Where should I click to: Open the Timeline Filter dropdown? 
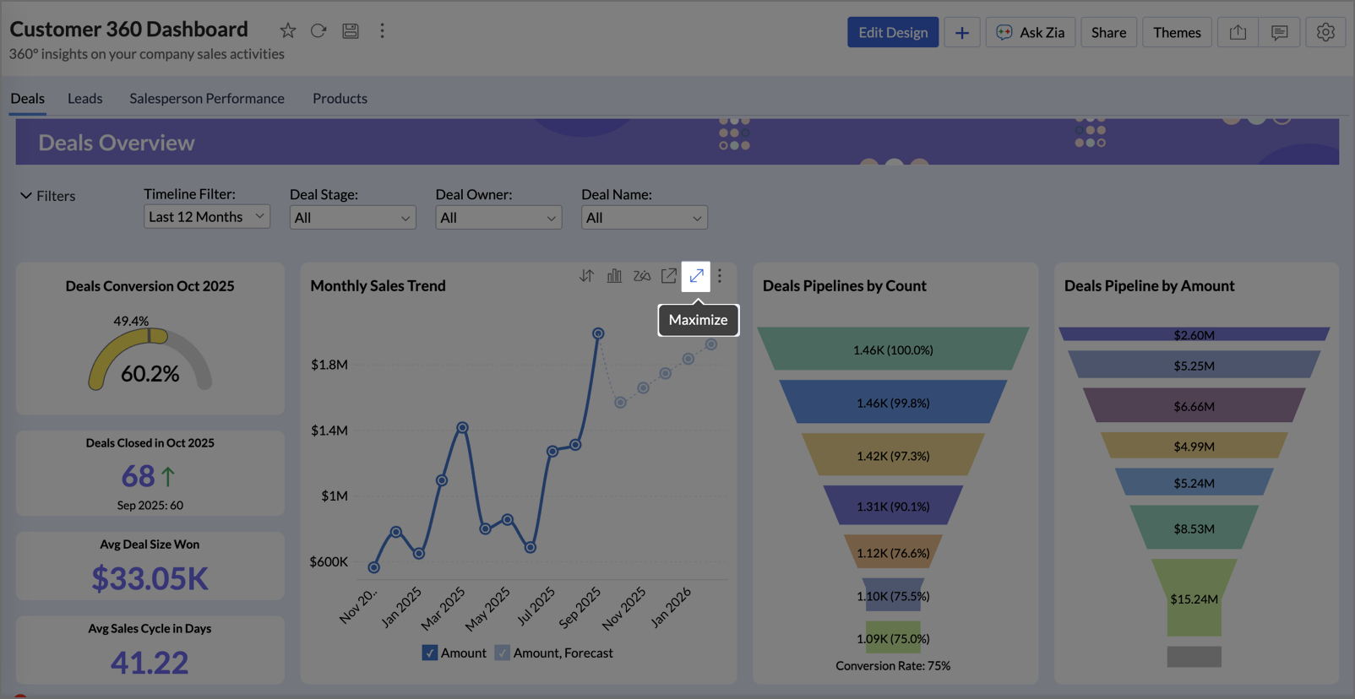pyautogui.click(x=207, y=217)
